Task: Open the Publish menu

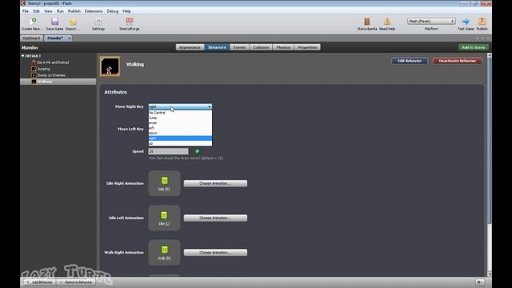Action: coord(74,11)
